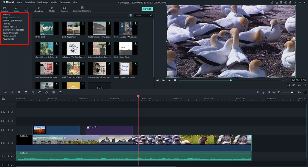Switch thumbnail grid view in audio library

(130, 15)
